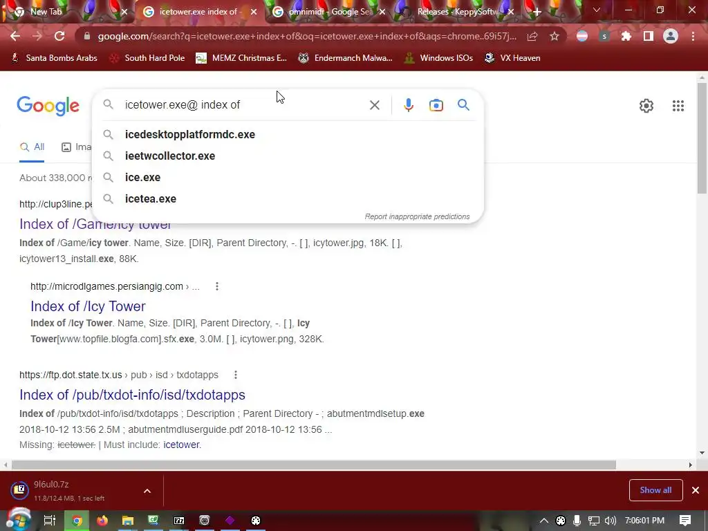Open Windows ISOs bookmark
The height and width of the screenshot is (531, 708).
pyautogui.click(x=439, y=58)
